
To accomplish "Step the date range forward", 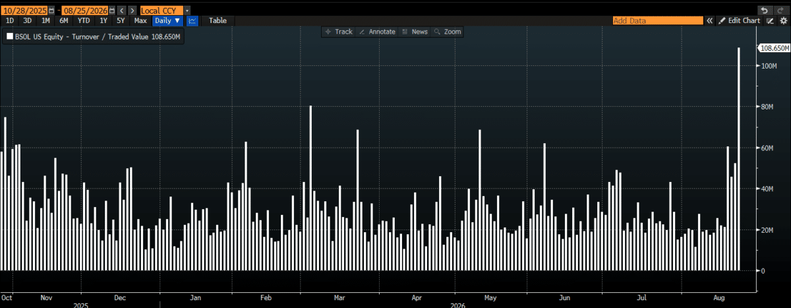I will [132, 11].
